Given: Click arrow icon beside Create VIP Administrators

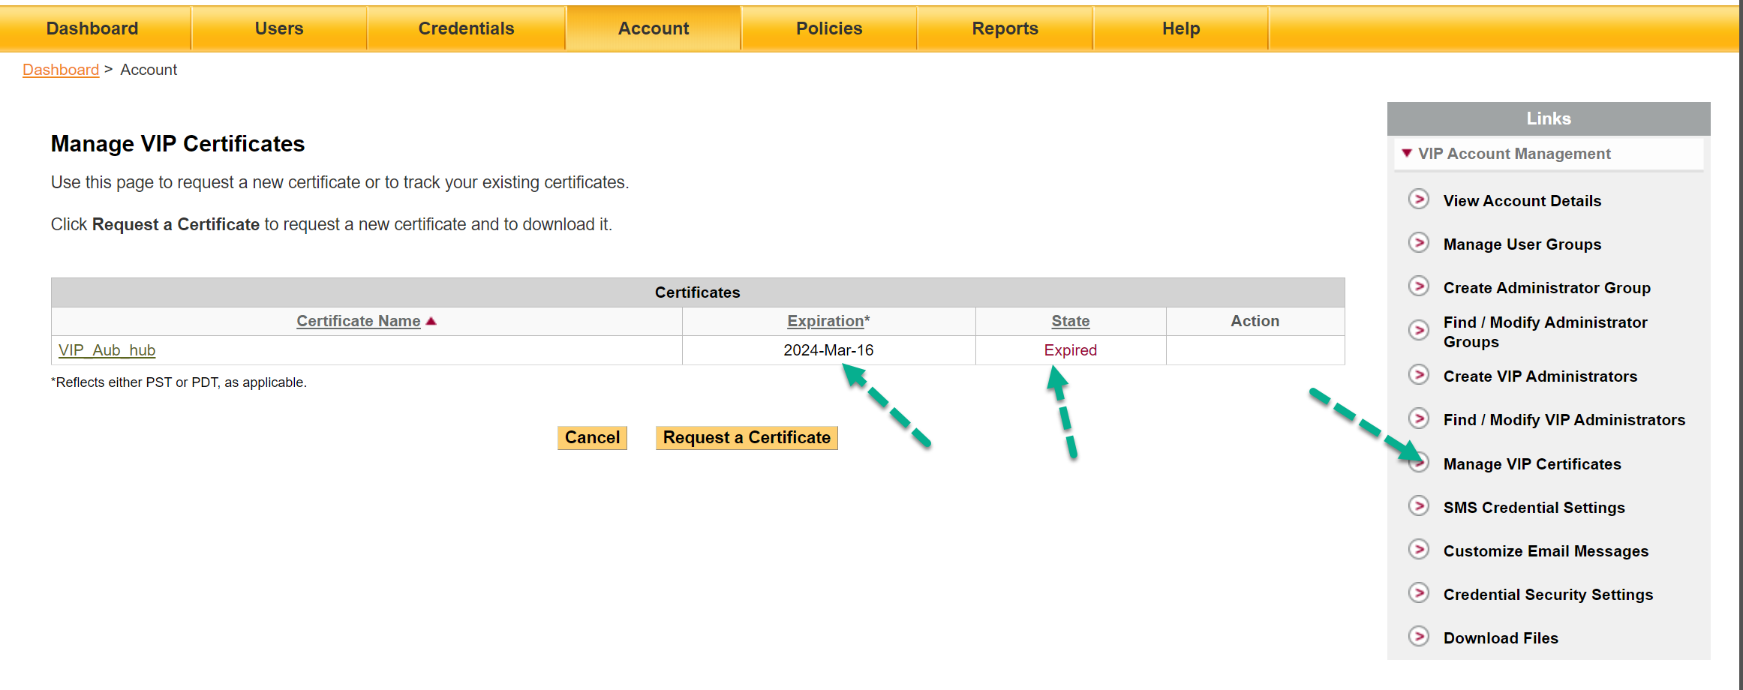Looking at the screenshot, I should click(x=1418, y=375).
